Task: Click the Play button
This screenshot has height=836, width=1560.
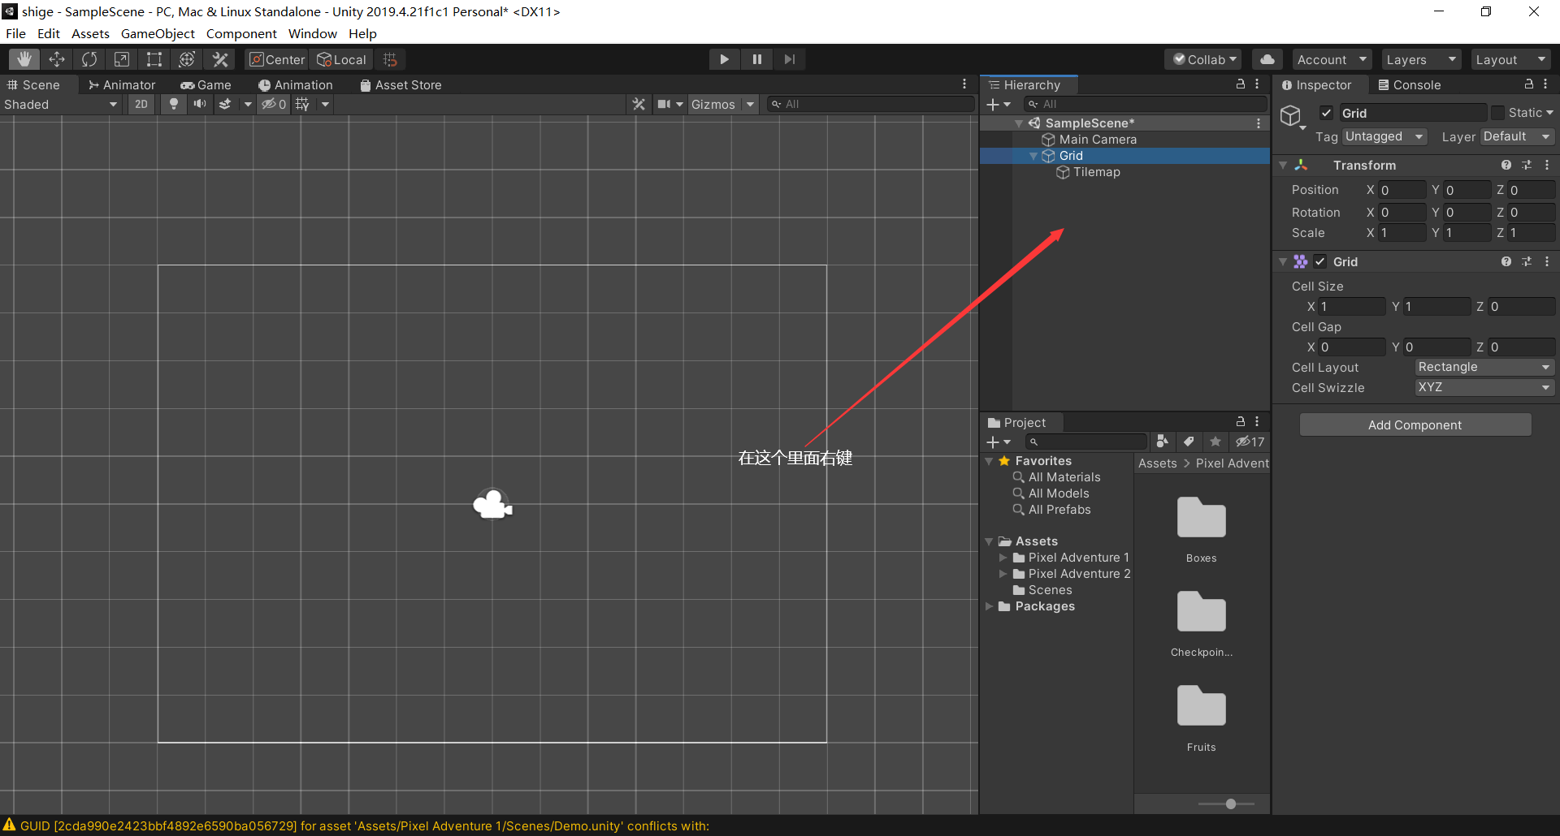Action: coord(724,59)
